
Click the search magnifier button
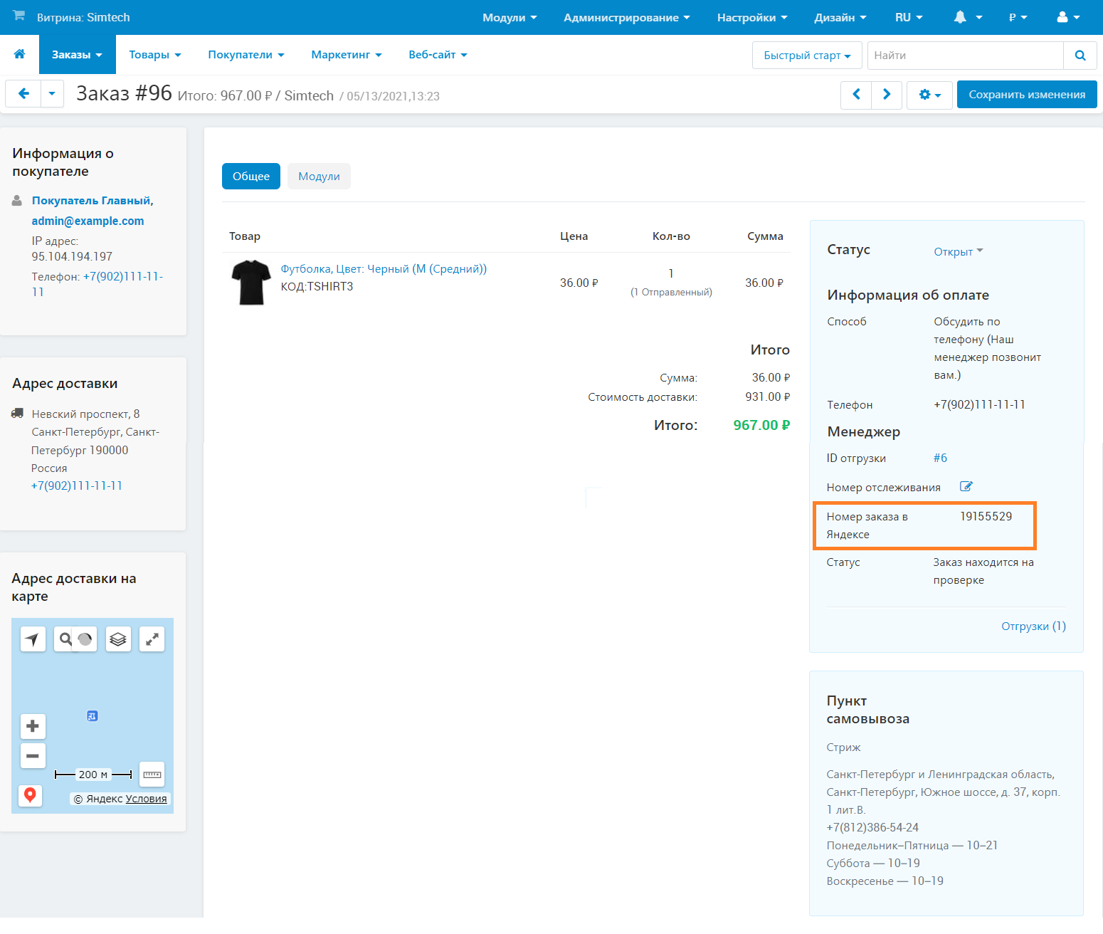[1080, 56]
